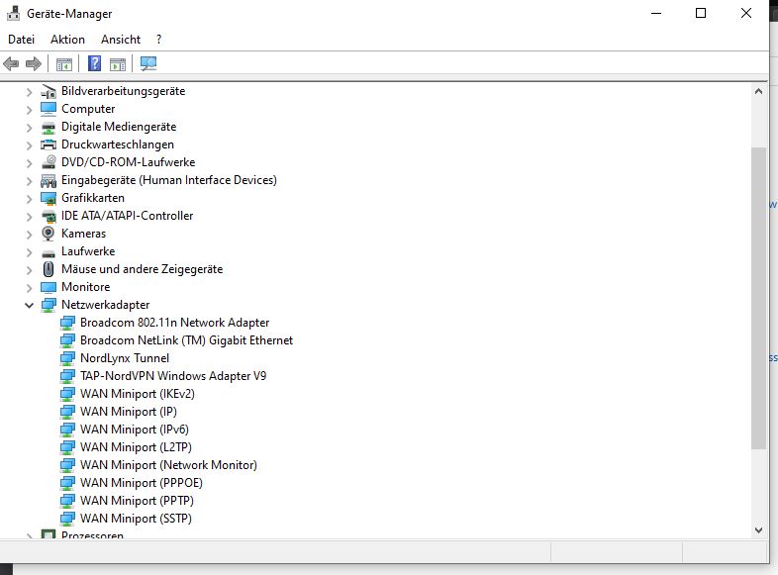Click the mouse icon beside Mäuse und andere Zeigegeräte
The image size is (778, 575).
[x=49, y=269]
